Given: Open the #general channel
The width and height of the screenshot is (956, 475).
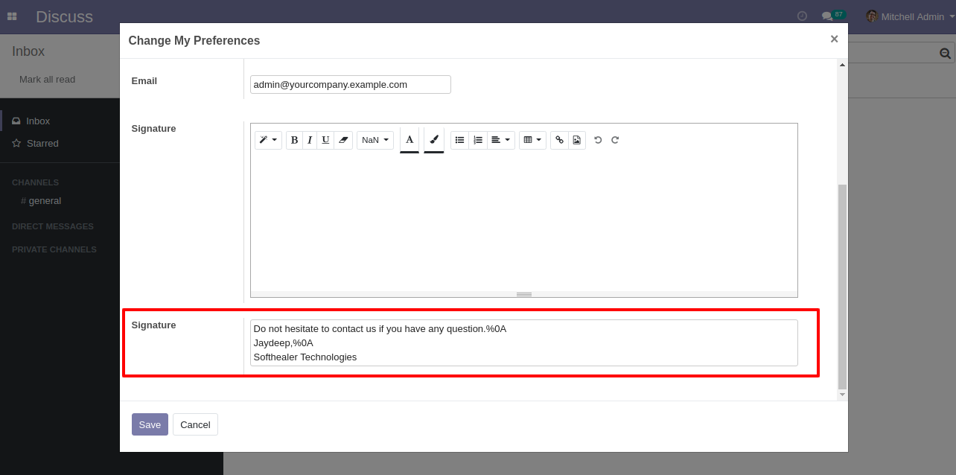Looking at the screenshot, I should point(41,201).
